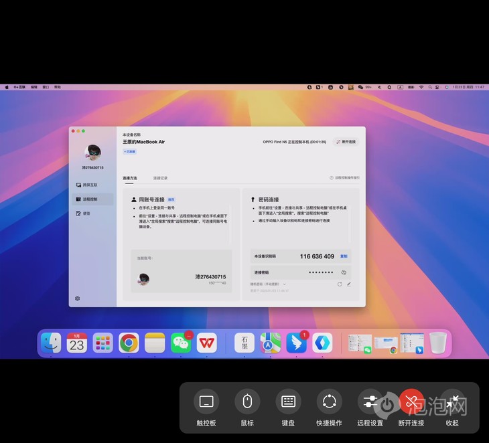Open the Dock stack thumbnail with Chrome badge

coord(386,345)
